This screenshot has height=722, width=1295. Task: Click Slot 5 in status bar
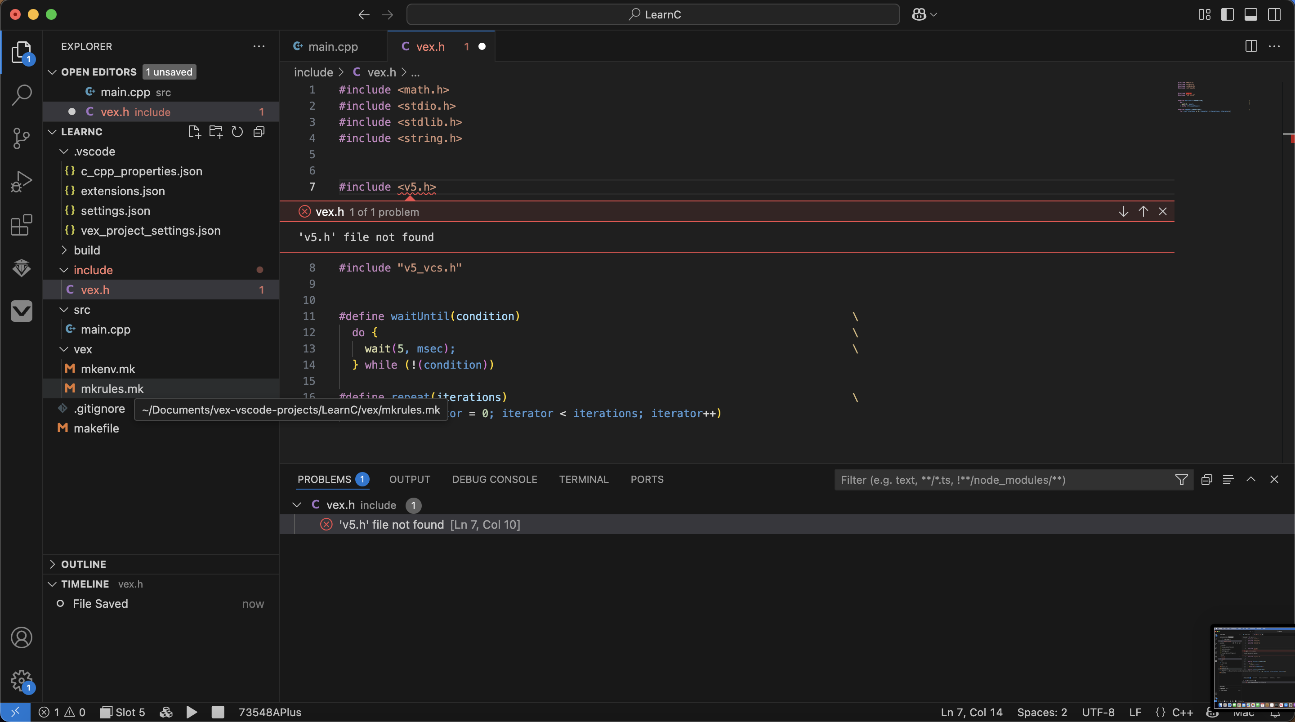123,712
